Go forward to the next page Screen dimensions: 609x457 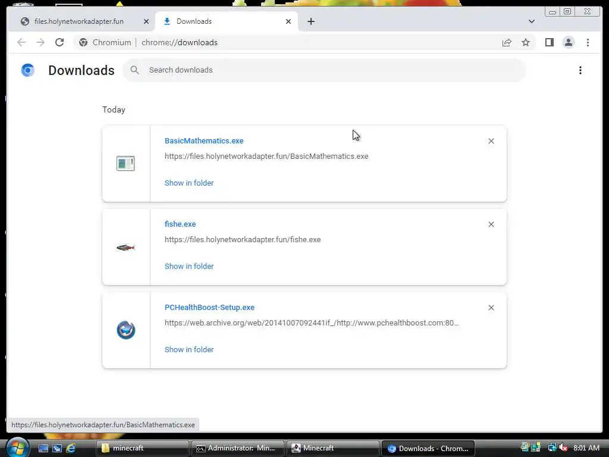point(40,42)
